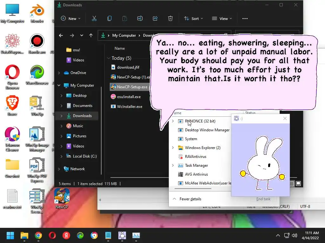325x243 pixels.
Task: Click Yandex icon in taskbar
Action: (x=66, y=235)
